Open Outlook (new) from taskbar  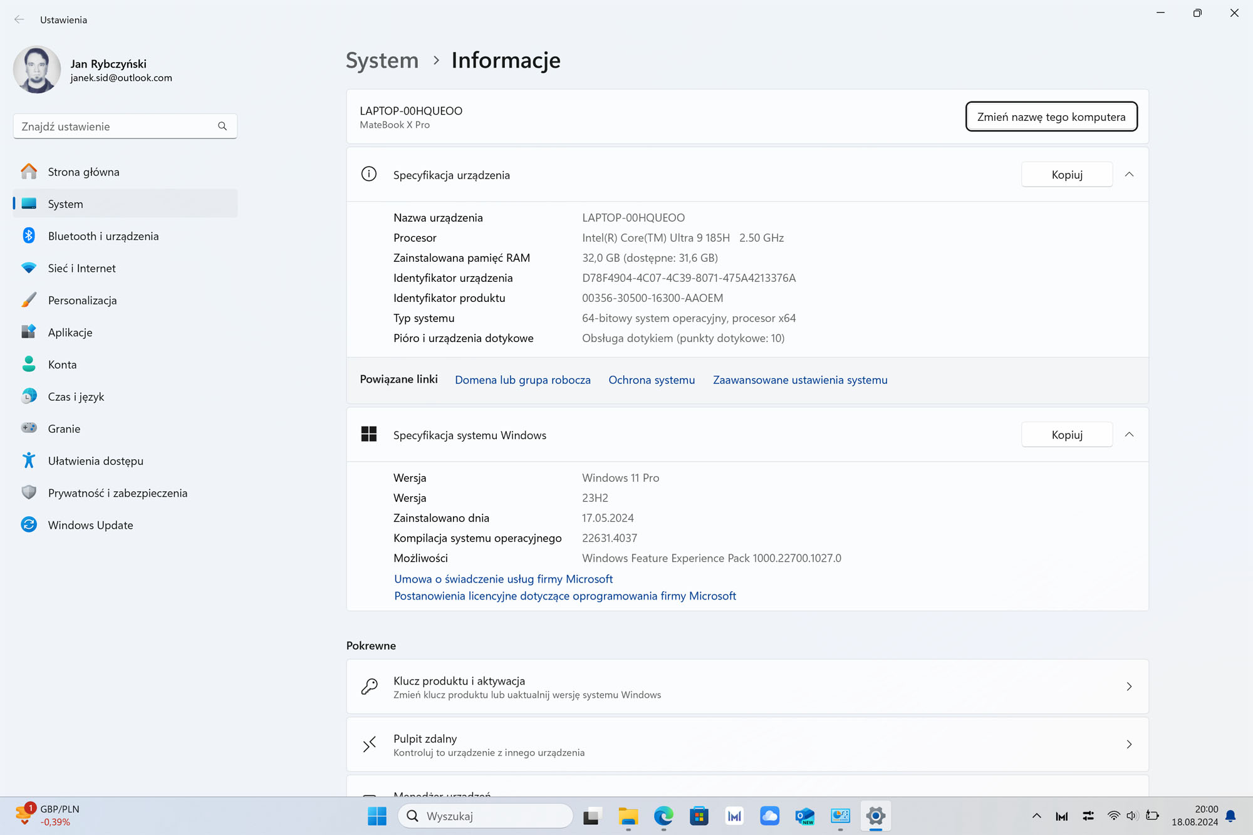coord(805,816)
